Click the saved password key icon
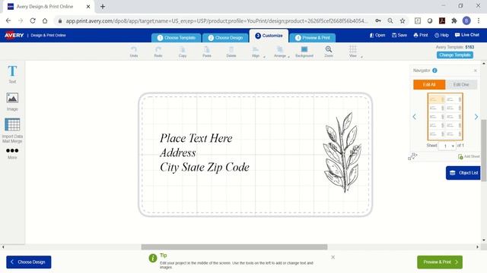The width and height of the screenshot is (487, 273). 378,20
